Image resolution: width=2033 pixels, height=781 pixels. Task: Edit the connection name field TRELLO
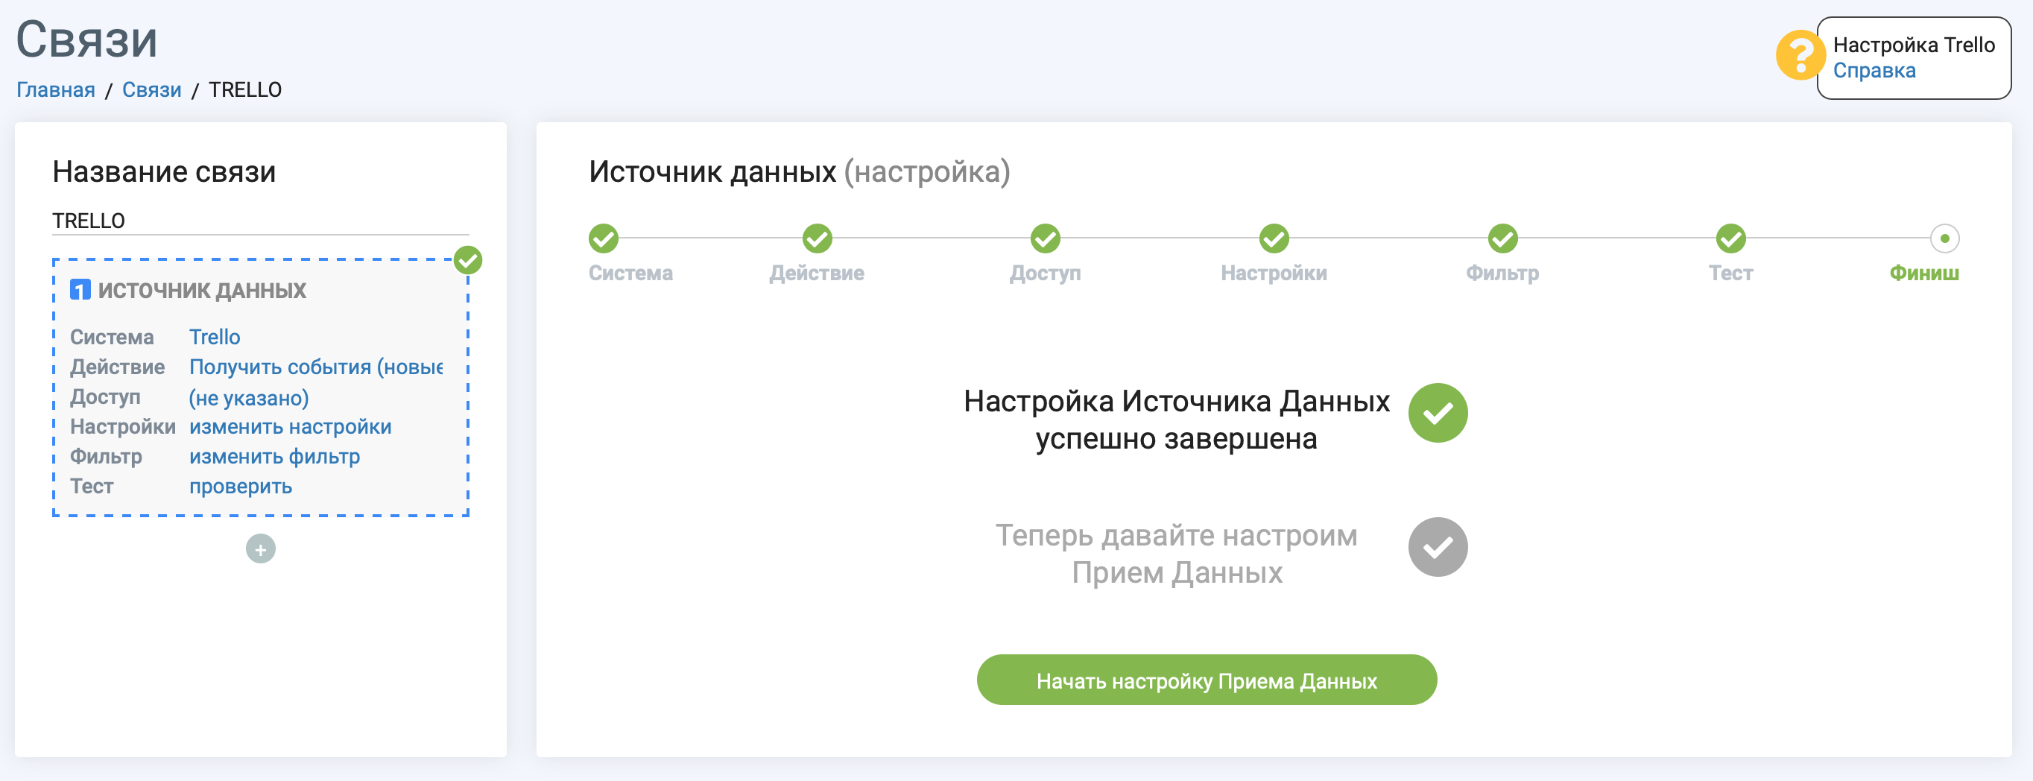(260, 221)
